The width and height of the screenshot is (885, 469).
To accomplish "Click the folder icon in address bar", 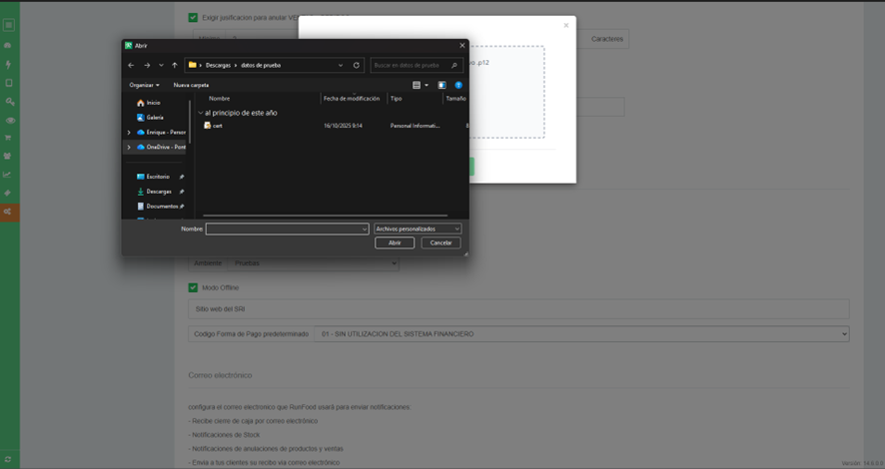I will pos(193,65).
